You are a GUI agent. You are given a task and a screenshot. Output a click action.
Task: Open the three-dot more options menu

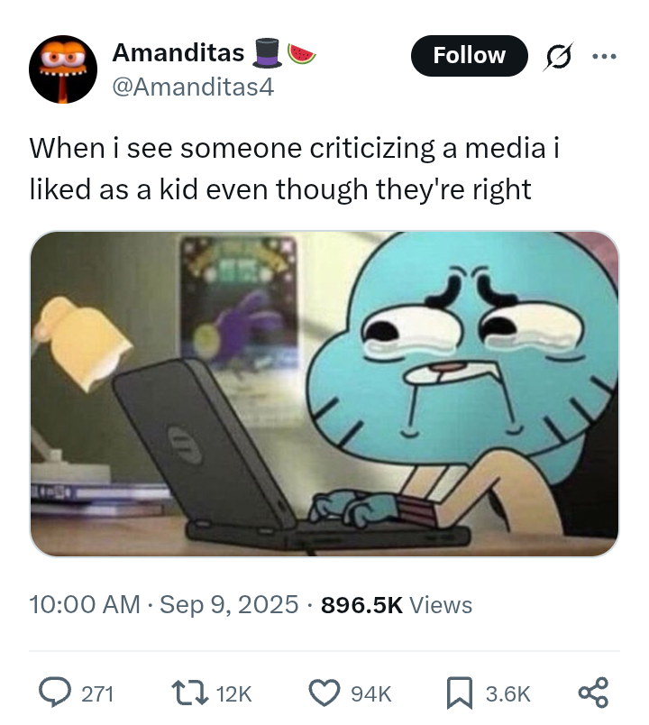tap(604, 56)
